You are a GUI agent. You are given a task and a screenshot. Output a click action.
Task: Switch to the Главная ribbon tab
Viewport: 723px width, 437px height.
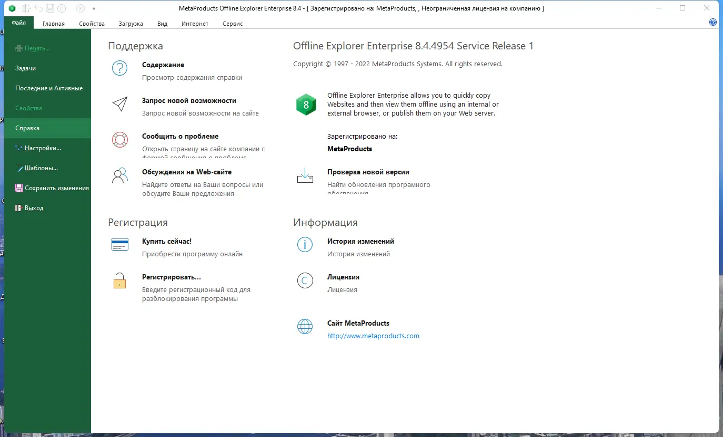(x=54, y=24)
